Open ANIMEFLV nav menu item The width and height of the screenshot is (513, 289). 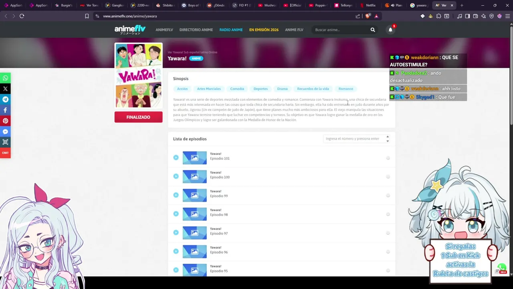[164, 30]
